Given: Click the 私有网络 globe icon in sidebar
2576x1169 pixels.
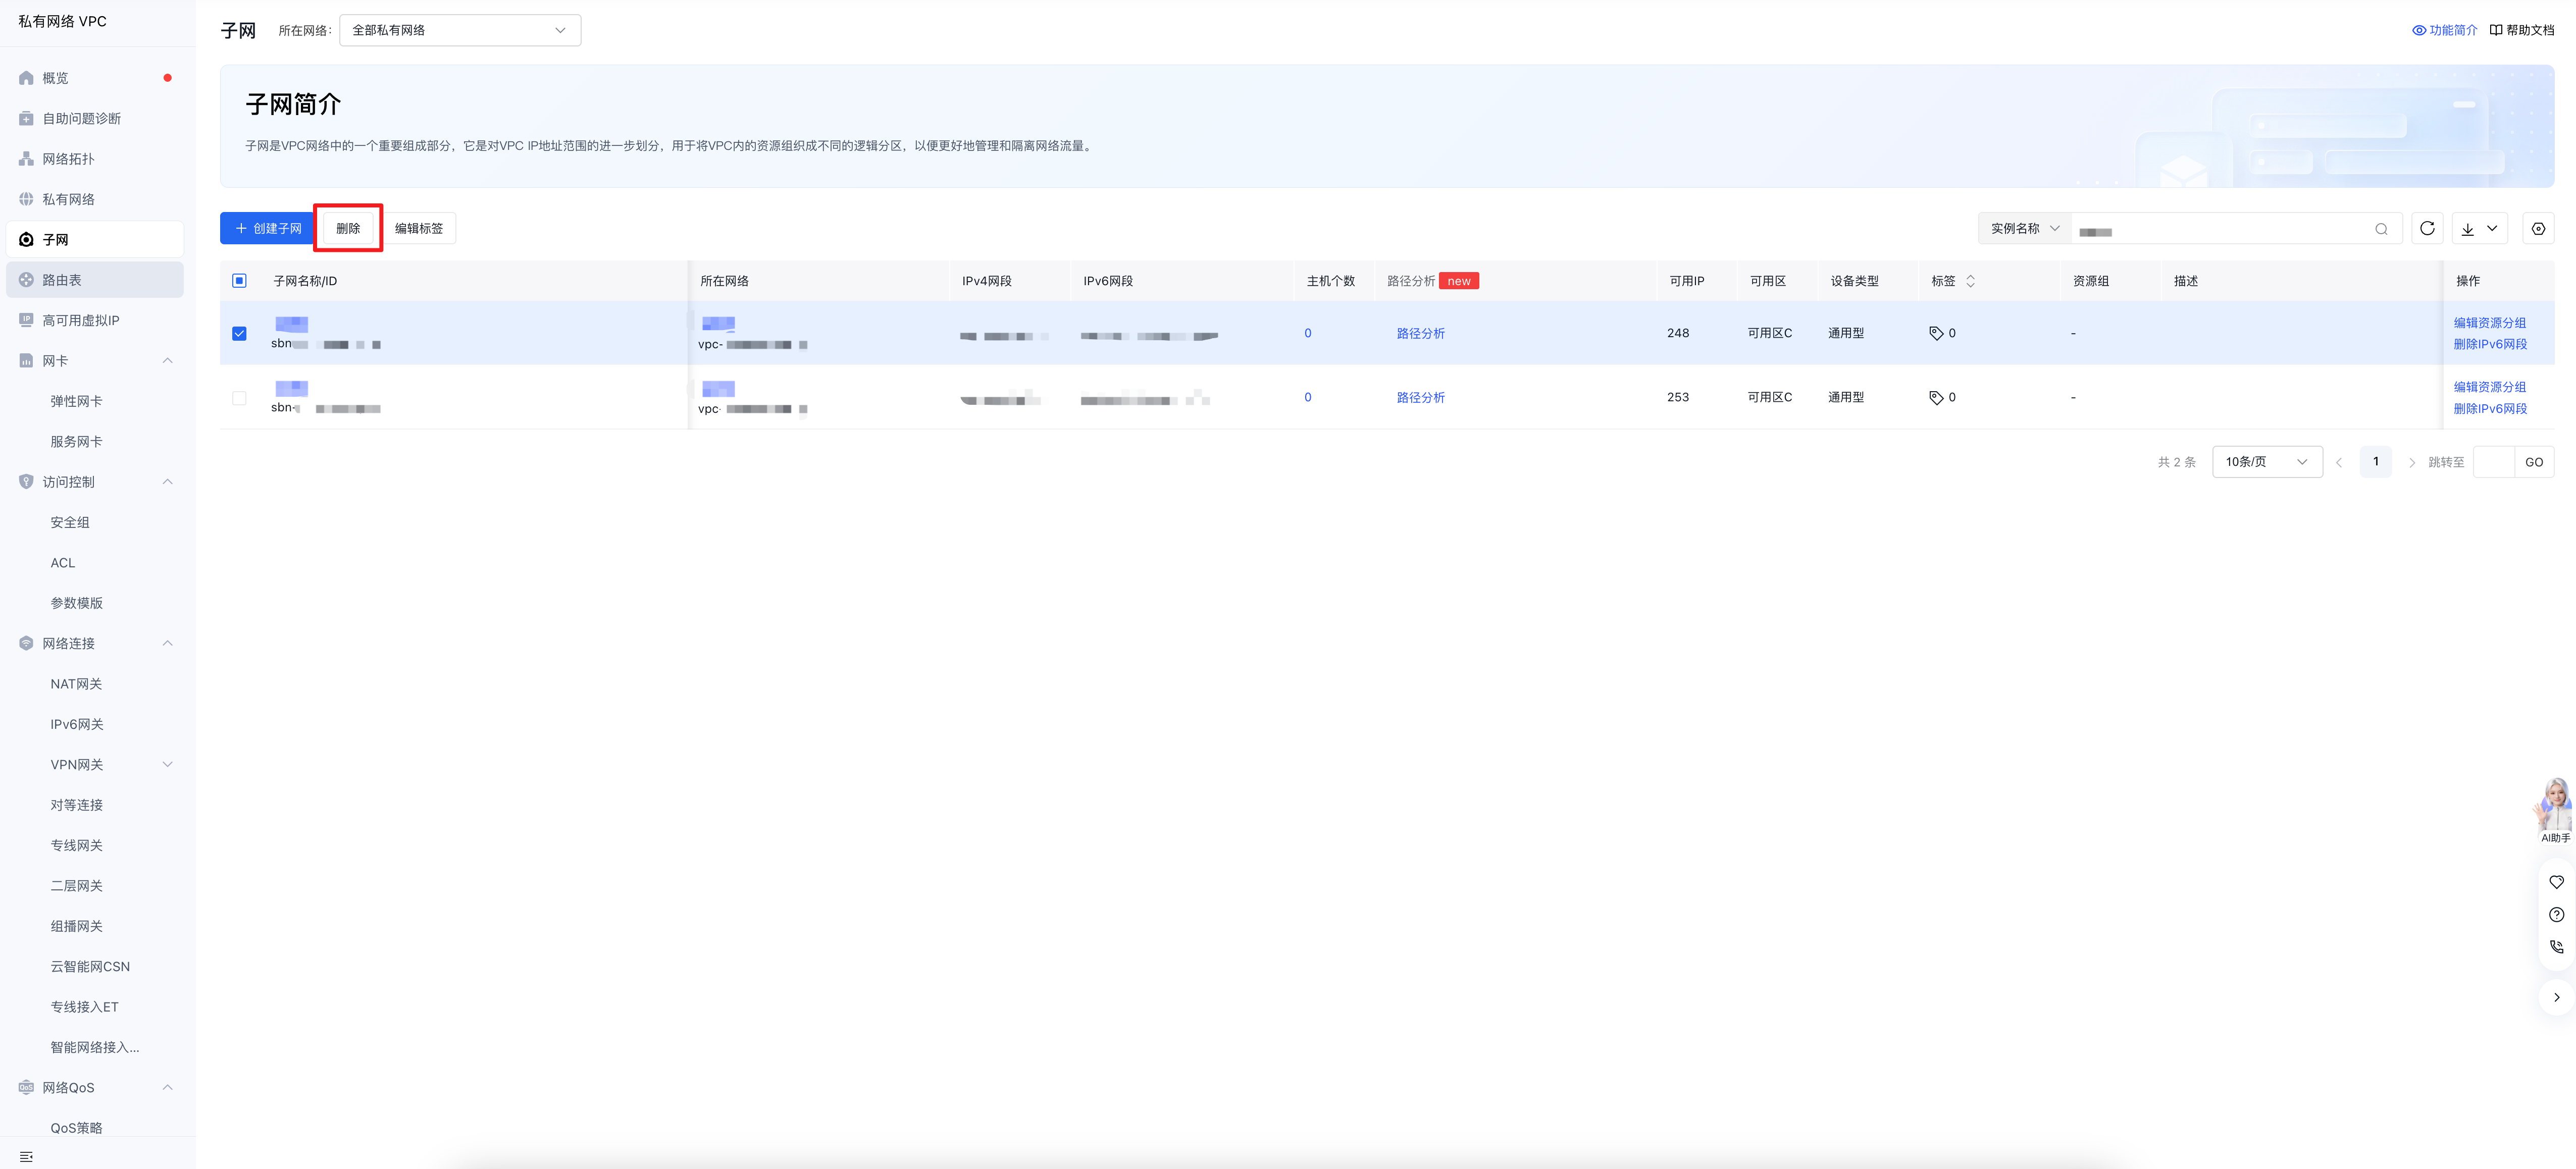Looking at the screenshot, I should (x=26, y=199).
